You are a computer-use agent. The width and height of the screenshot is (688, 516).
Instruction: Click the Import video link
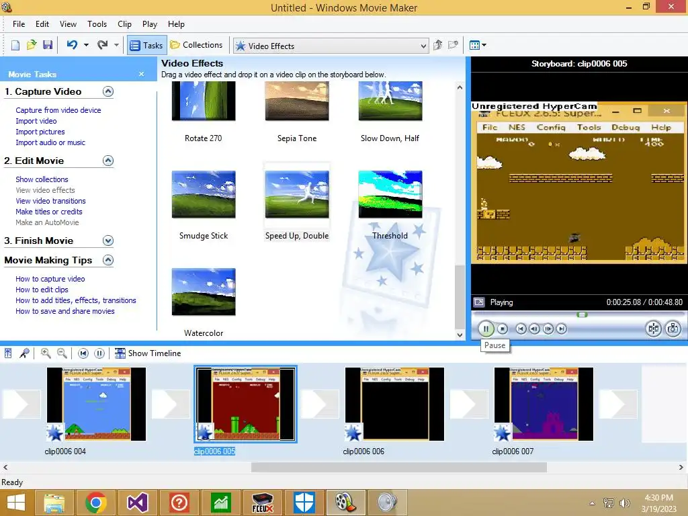(36, 121)
